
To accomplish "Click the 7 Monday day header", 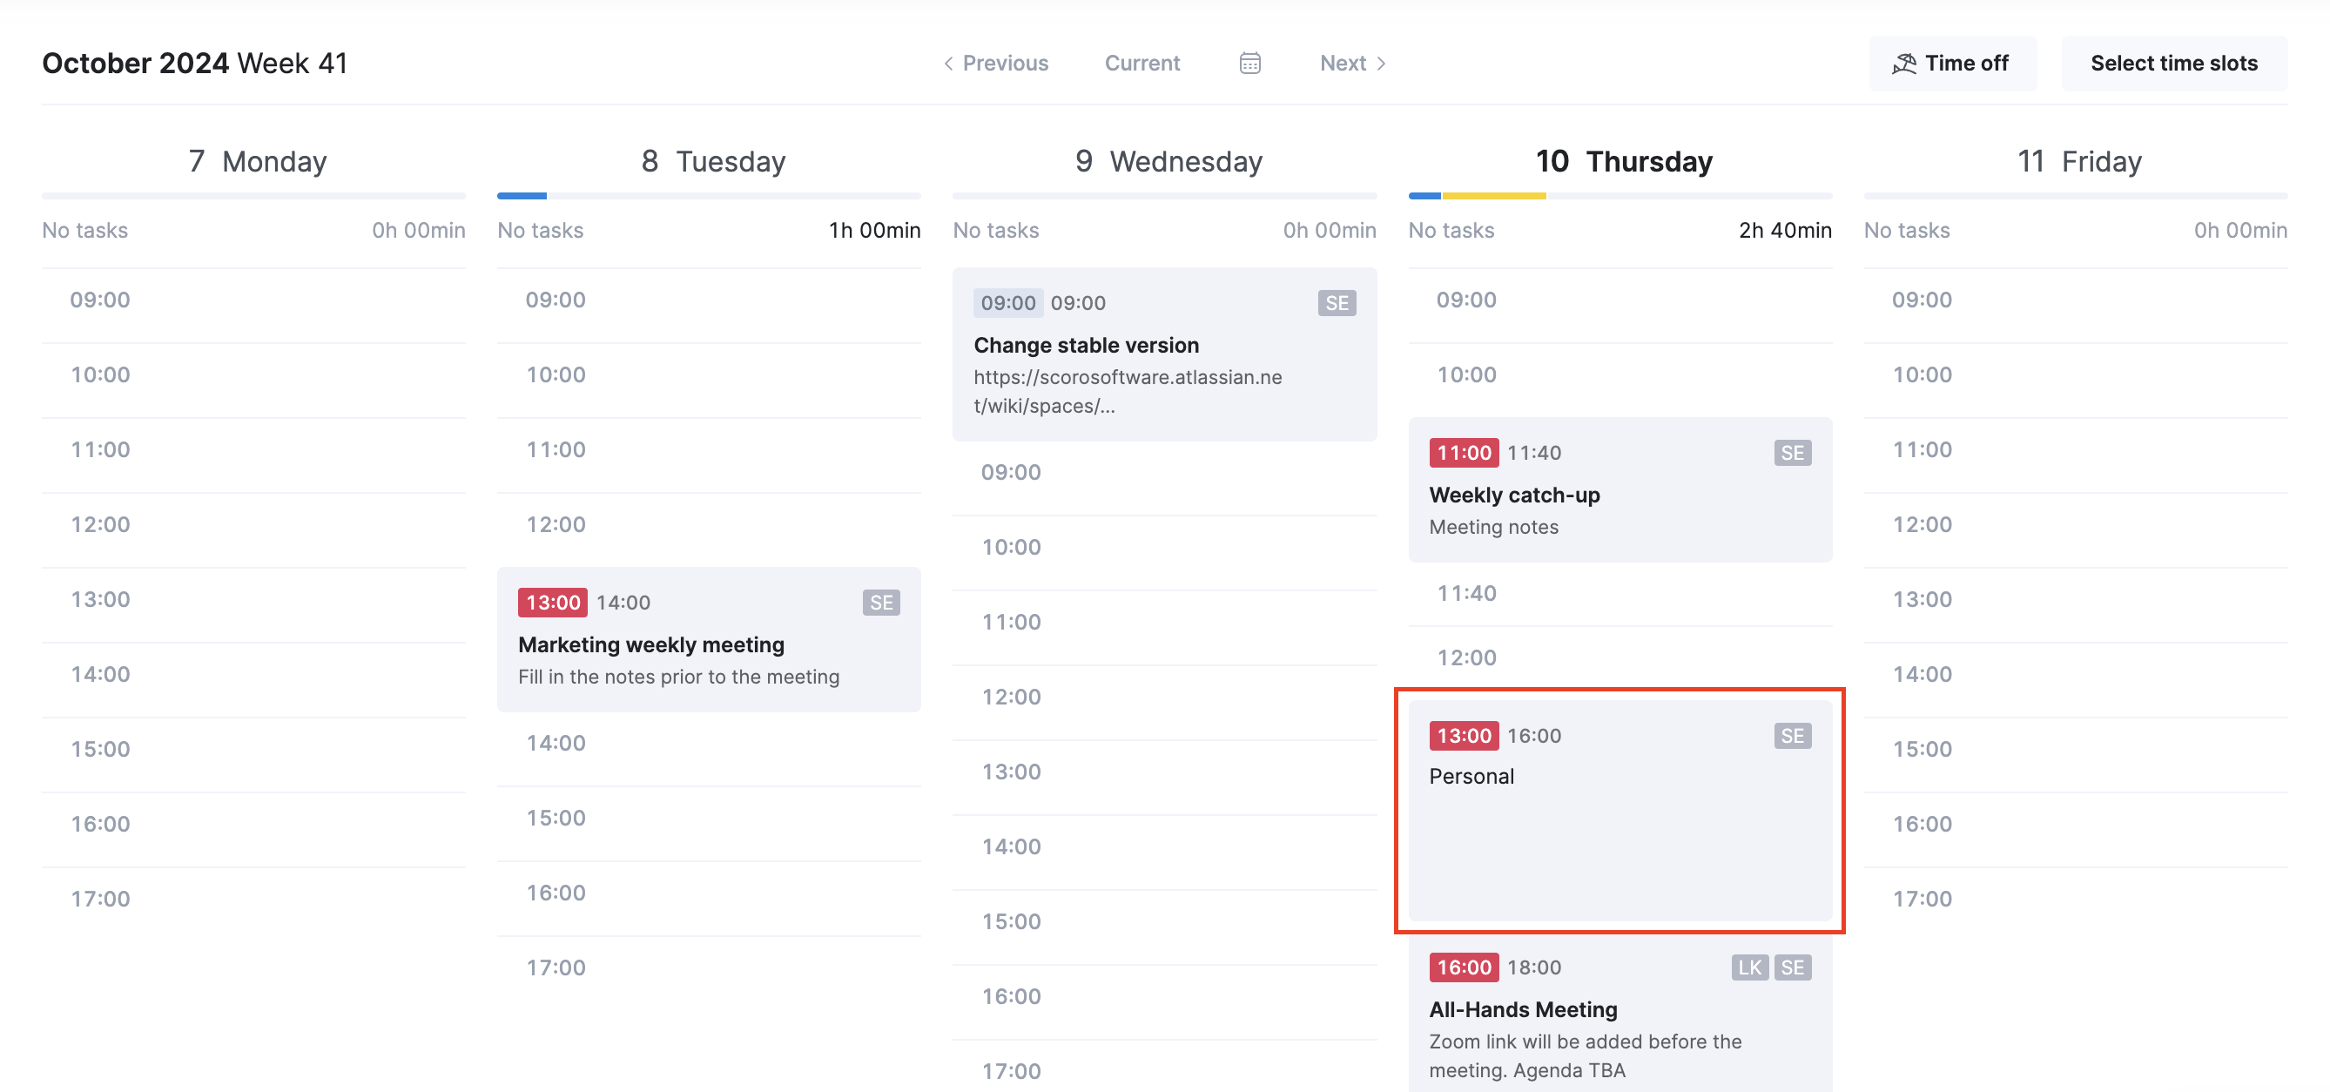I will [x=257, y=161].
